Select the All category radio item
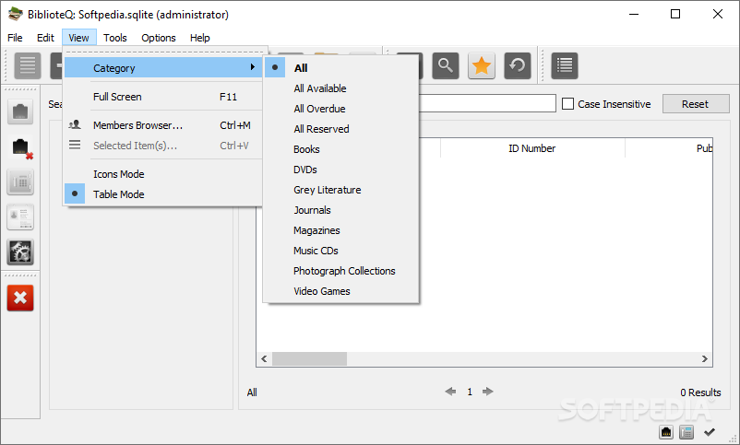The height and width of the screenshot is (445, 740). tap(340, 68)
